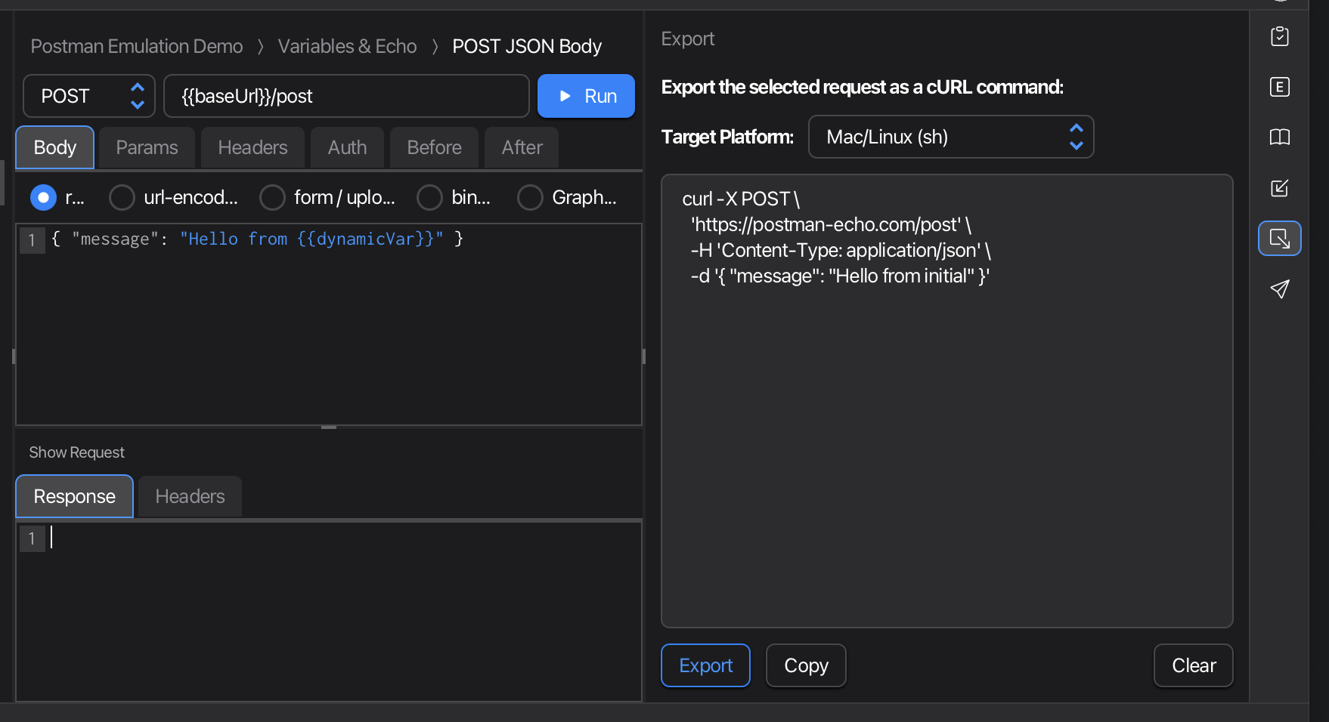Copy the generated cURL command
Image resolution: width=1329 pixels, height=722 pixels.
pos(805,665)
